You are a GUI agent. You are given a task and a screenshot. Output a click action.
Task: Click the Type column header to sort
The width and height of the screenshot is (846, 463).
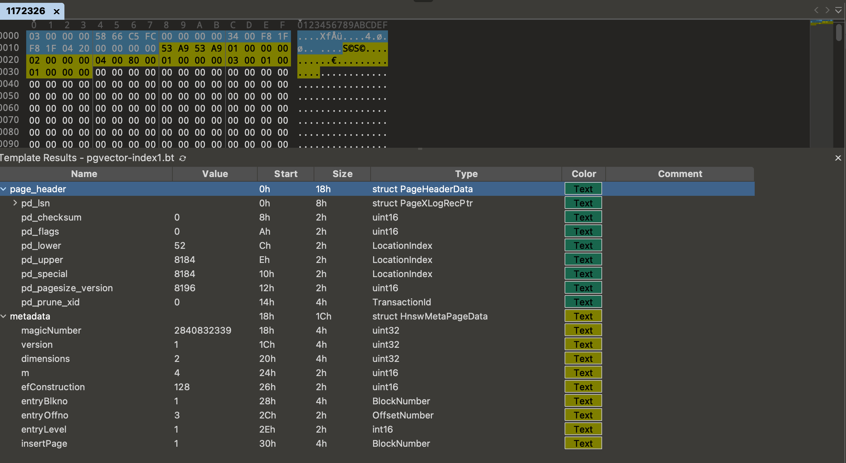pyautogui.click(x=466, y=173)
